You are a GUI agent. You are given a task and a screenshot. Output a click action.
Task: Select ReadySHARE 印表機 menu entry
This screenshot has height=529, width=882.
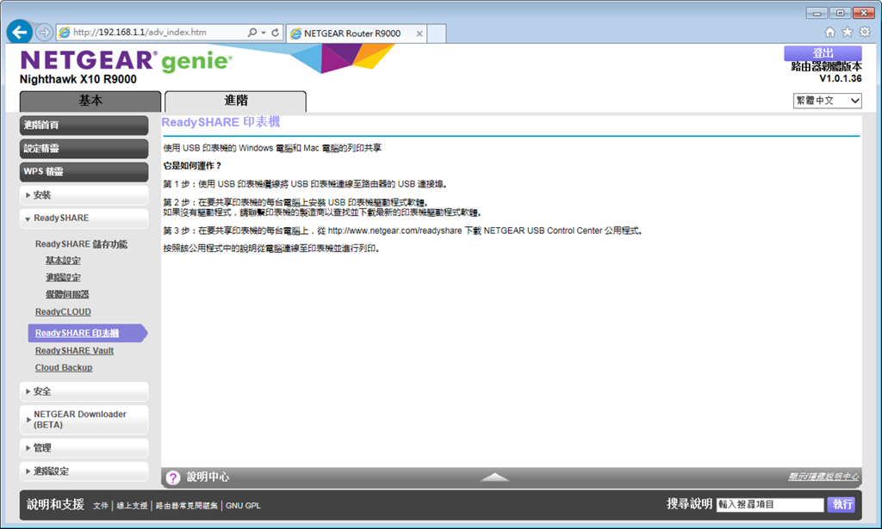[x=87, y=333]
